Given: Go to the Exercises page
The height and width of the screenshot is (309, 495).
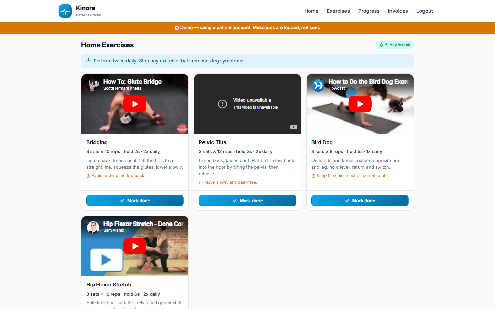Looking at the screenshot, I should click(338, 11).
